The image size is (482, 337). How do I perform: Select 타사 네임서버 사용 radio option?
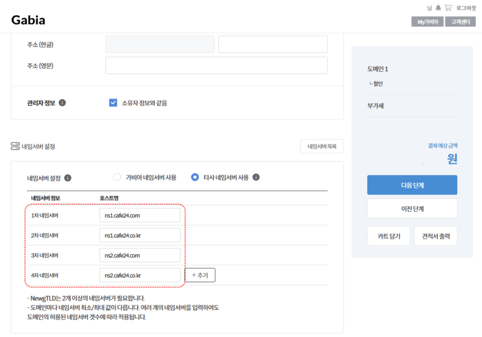[x=195, y=177]
